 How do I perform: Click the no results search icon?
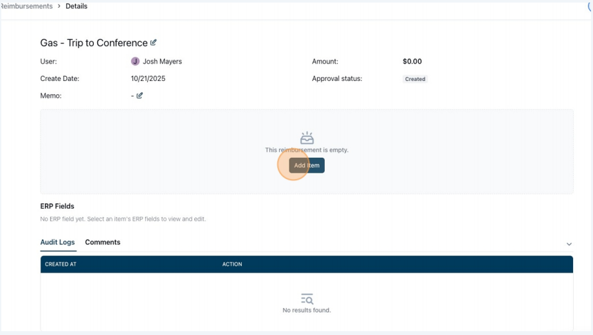pos(307,299)
